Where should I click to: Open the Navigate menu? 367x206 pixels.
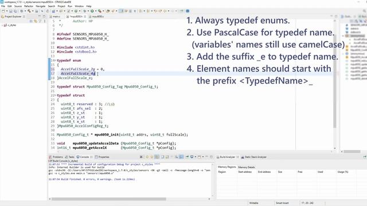coord(41,6)
